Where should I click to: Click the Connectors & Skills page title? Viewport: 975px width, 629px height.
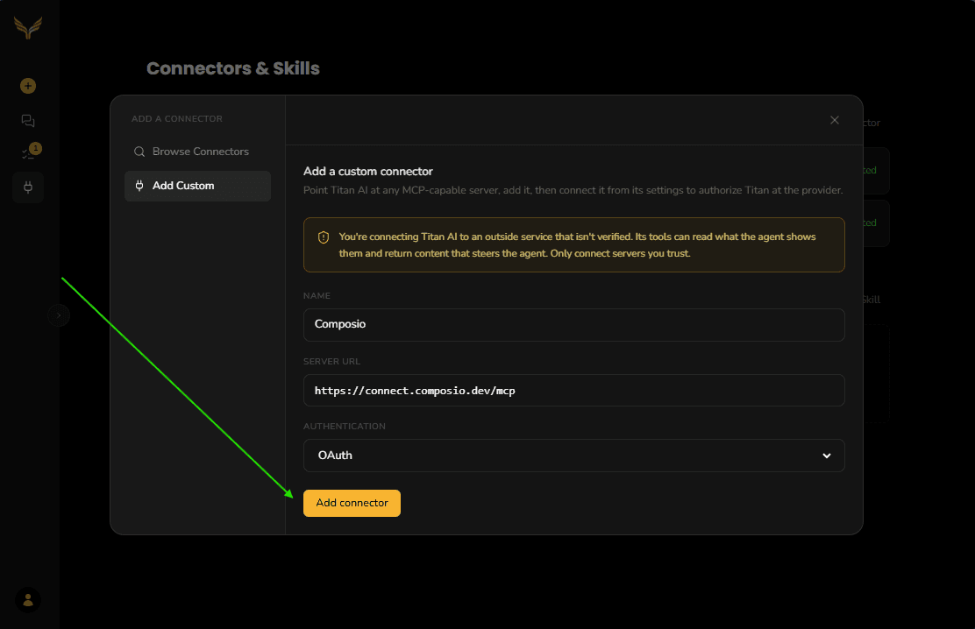(x=232, y=68)
